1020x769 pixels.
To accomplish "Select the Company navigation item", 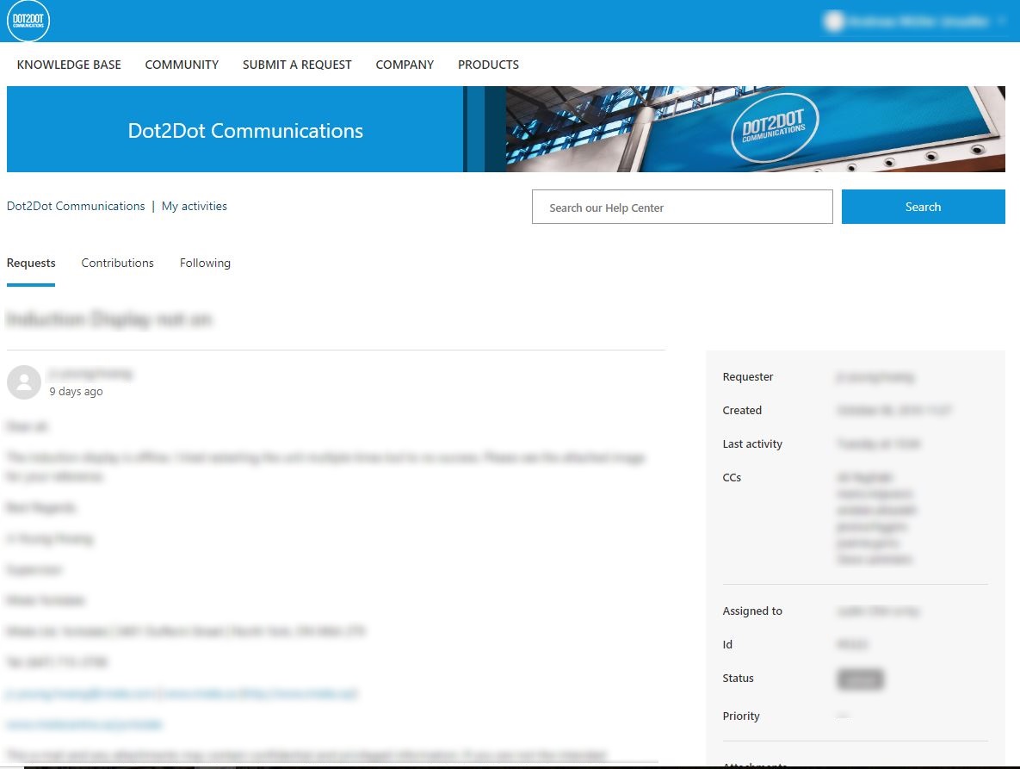I will (x=405, y=65).
